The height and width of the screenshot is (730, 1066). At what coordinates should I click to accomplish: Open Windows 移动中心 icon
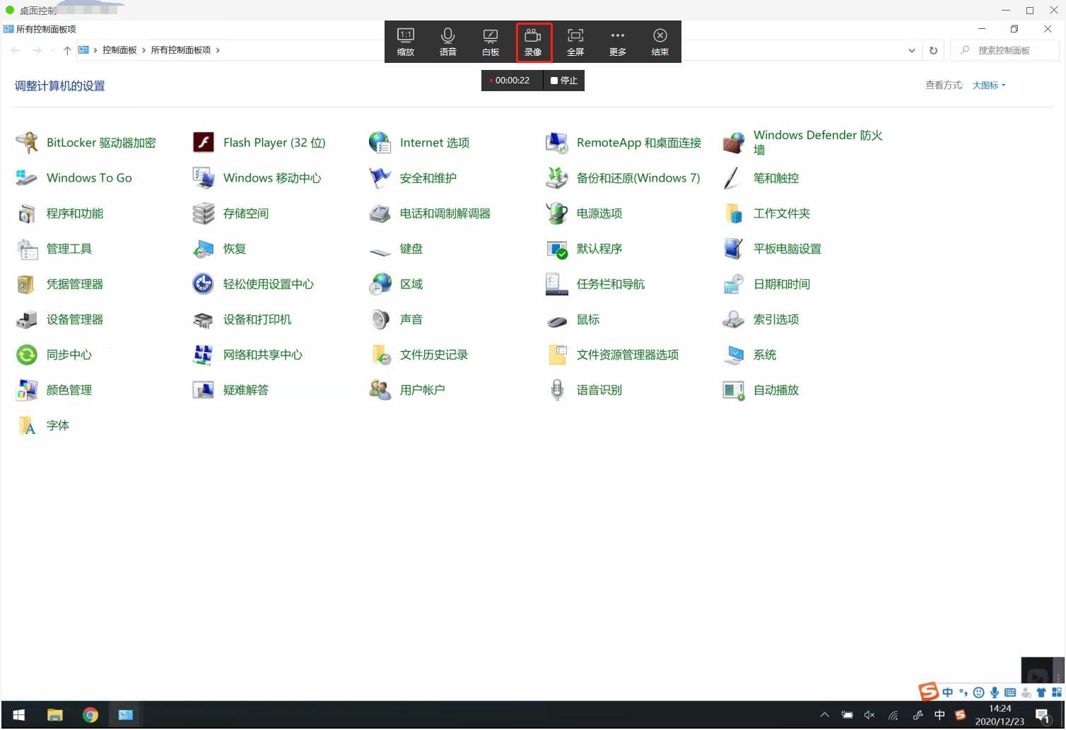(204, 178)
